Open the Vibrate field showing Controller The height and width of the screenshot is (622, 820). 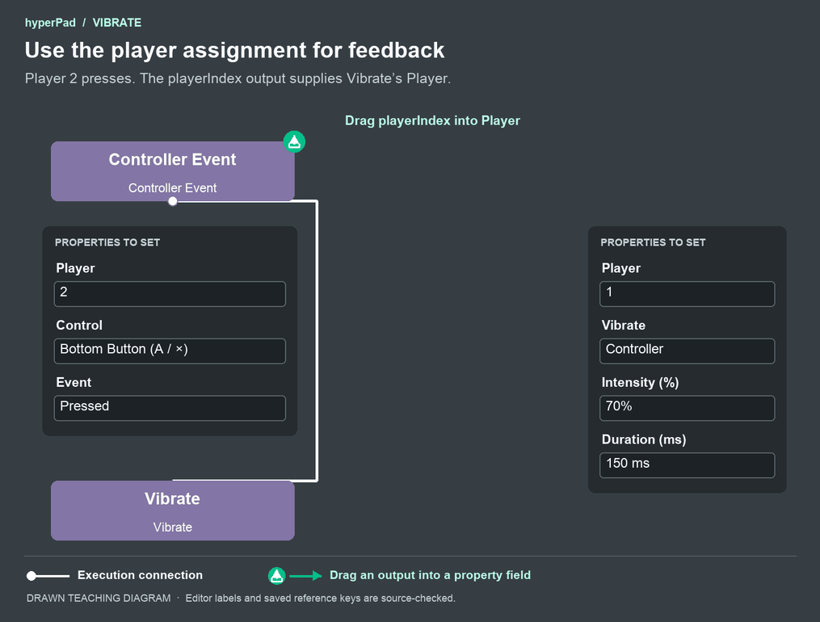tap(688, 351)
